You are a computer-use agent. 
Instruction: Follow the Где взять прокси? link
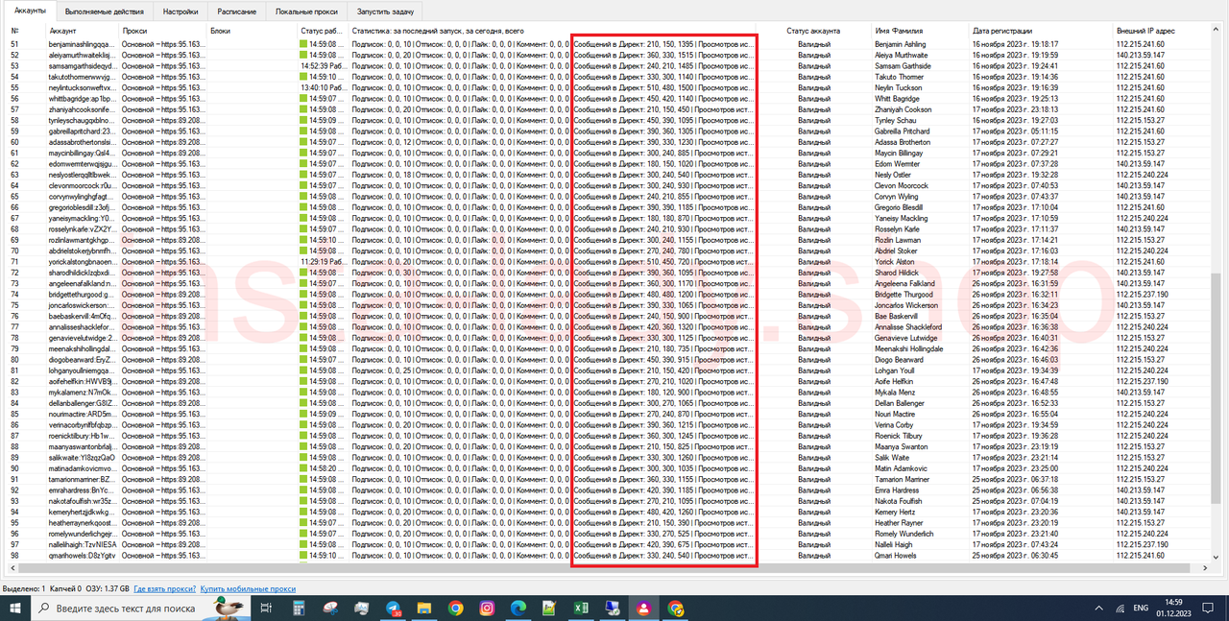(165, 588)
